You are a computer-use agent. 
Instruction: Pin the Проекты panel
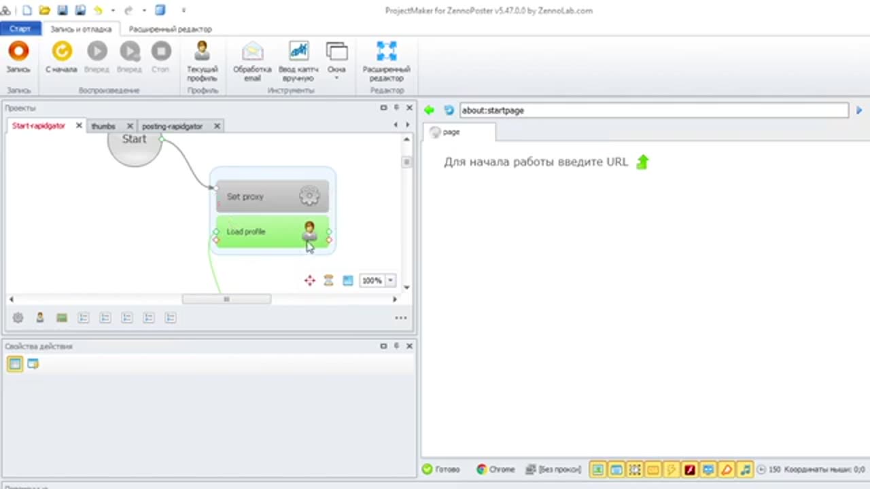tap(396, 107)
